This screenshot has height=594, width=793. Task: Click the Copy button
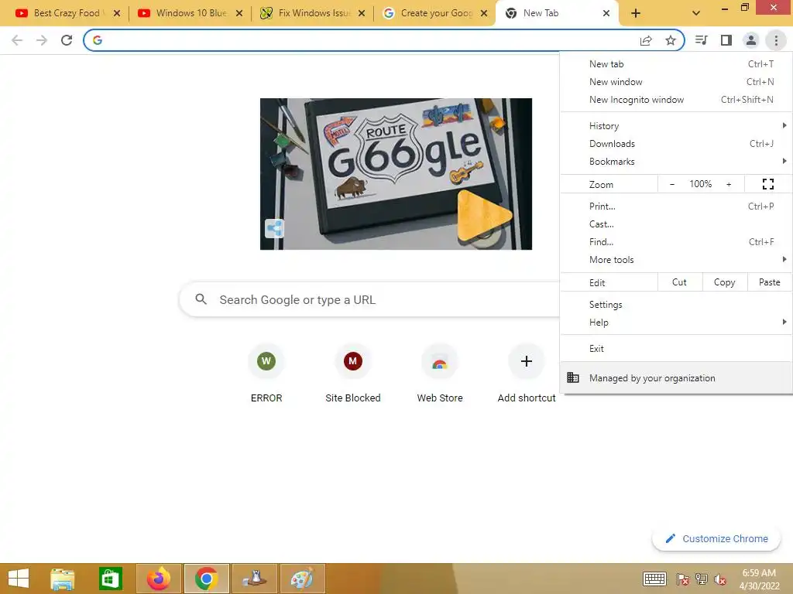click(x=724, y=282)
